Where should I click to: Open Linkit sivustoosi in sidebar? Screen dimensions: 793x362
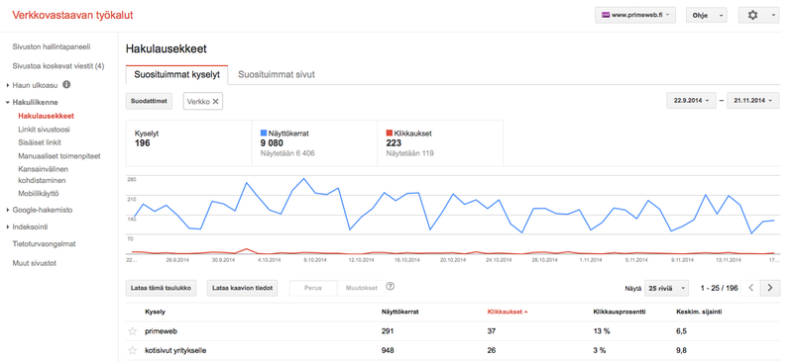[x=44, y=130]
